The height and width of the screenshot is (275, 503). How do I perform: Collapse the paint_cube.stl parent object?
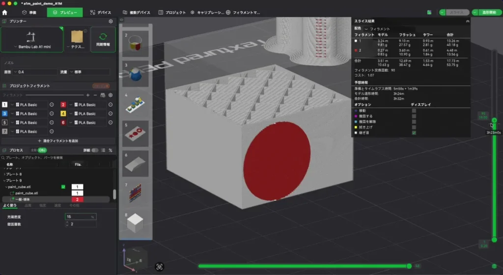tap(6, 187)
